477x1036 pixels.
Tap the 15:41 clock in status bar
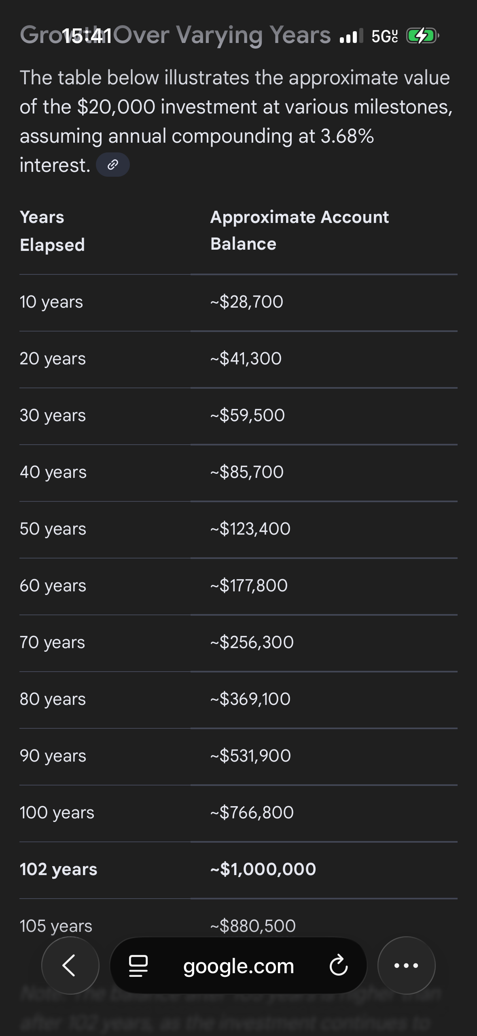pos(86,36)
